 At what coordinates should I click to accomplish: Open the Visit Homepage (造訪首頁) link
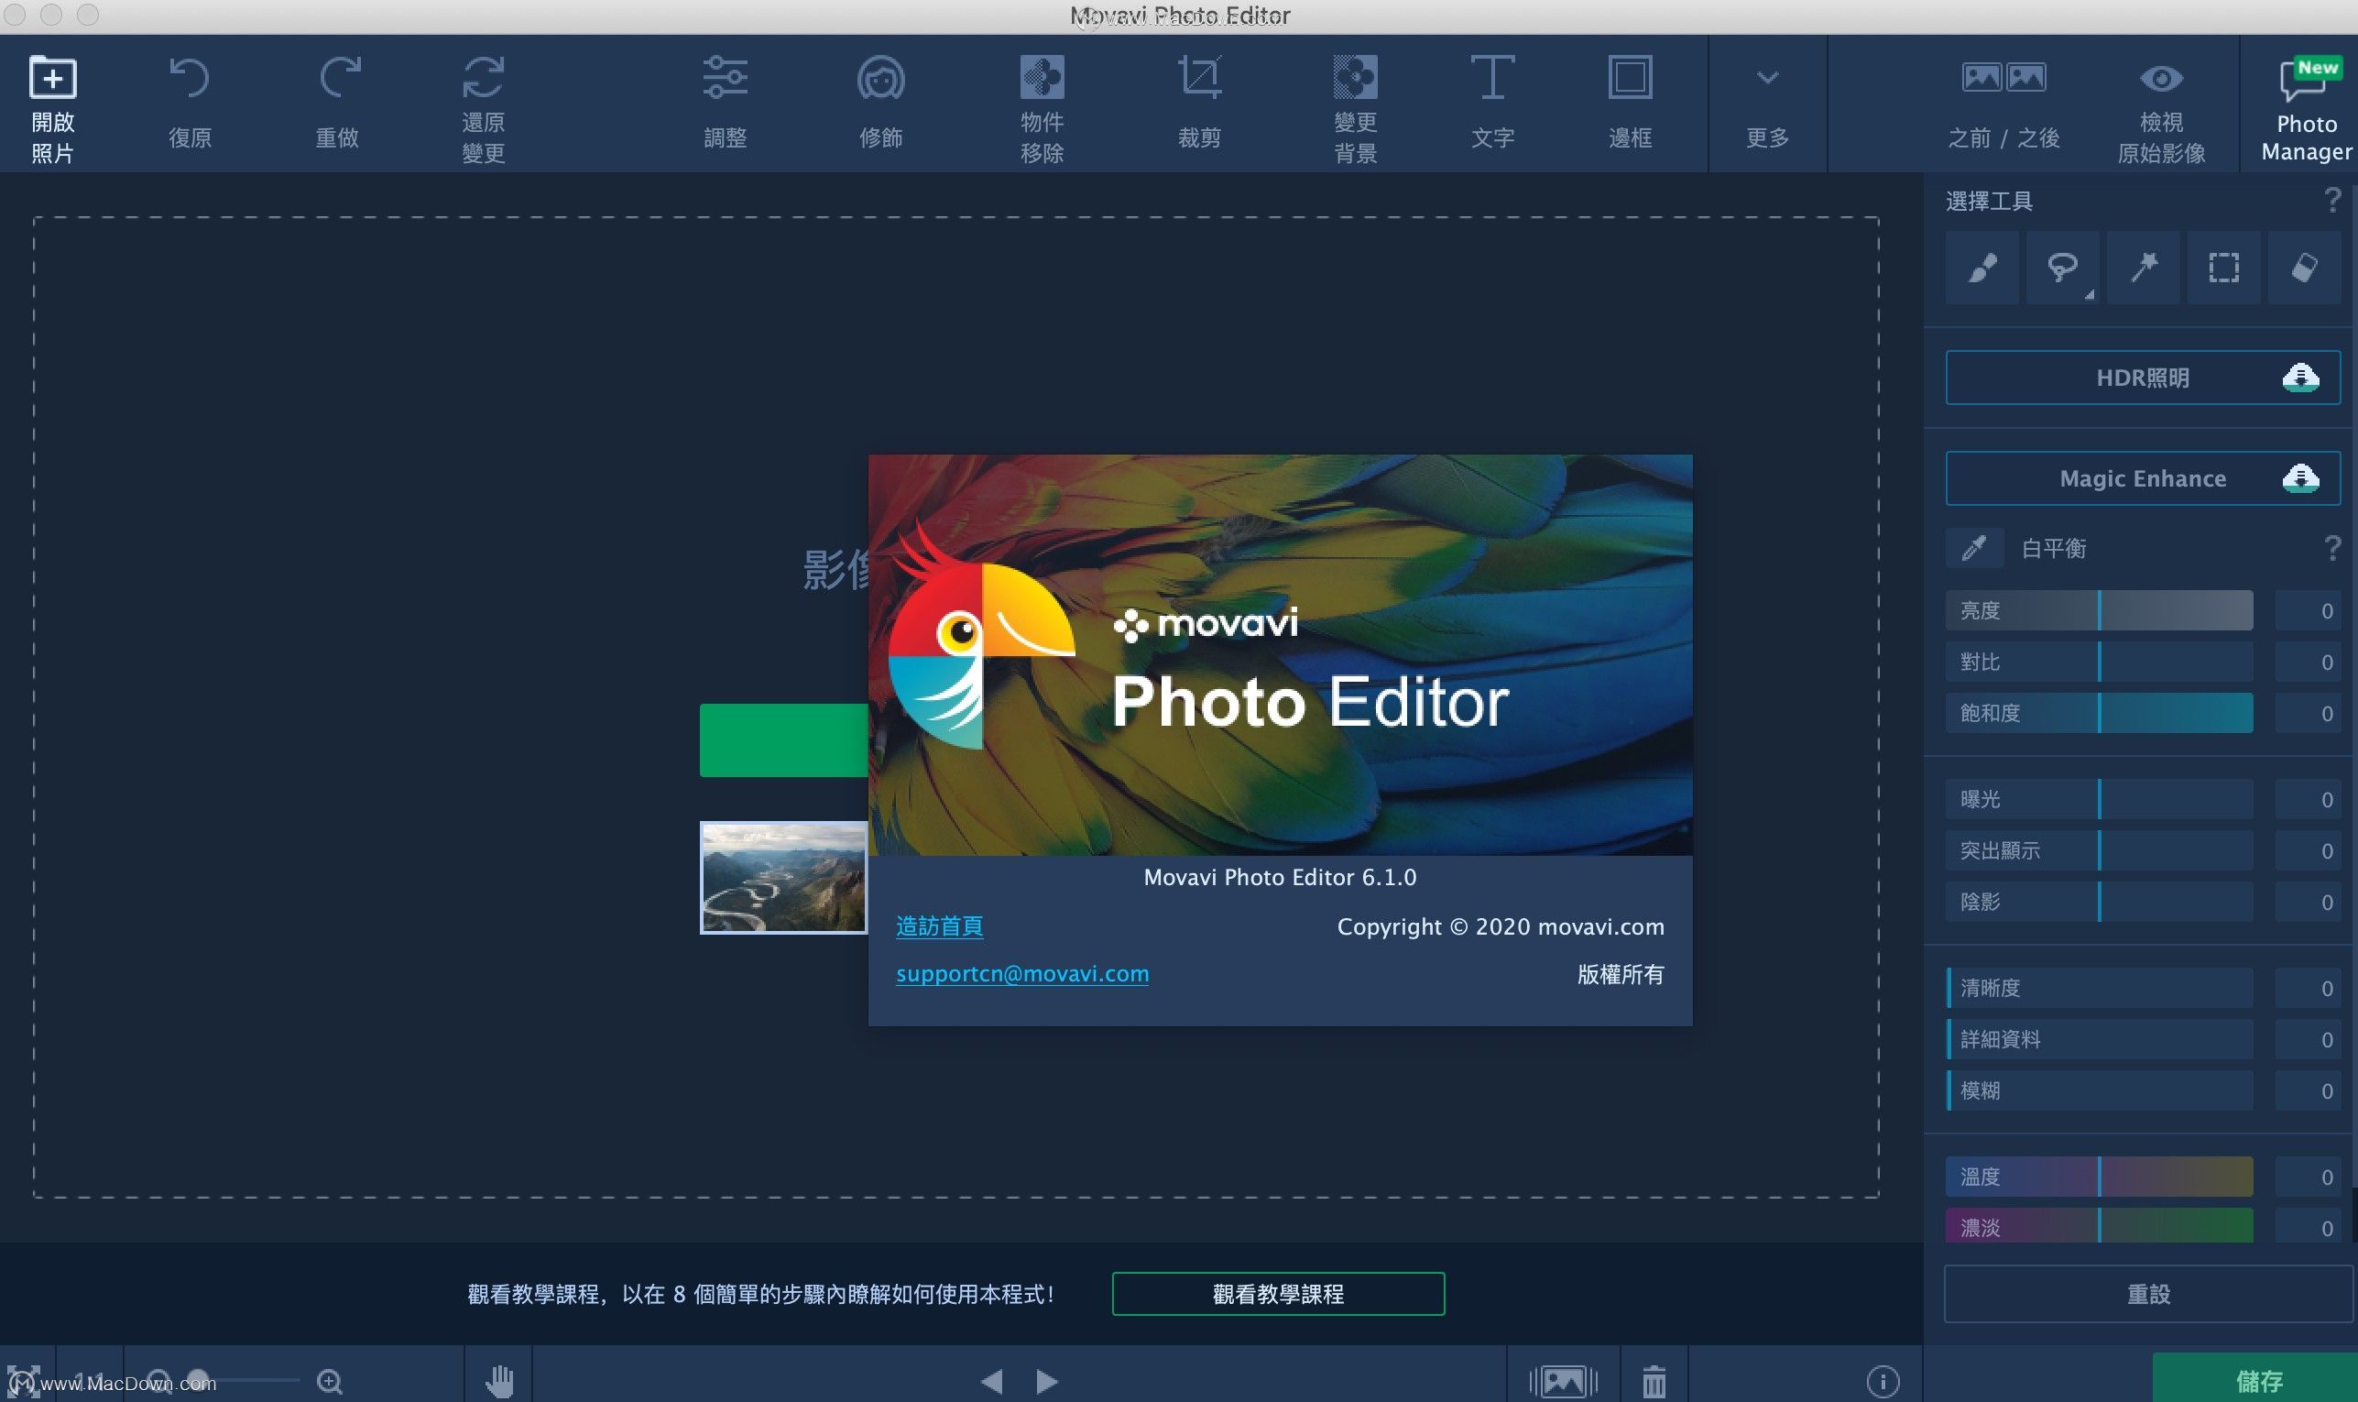[x=940, y=926]
